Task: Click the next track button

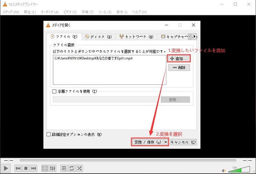Action: click(x=33, y=168)
